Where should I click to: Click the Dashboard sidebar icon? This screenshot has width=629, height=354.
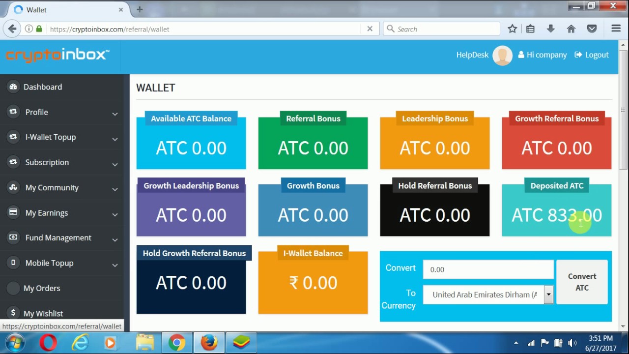pos(13,87)
